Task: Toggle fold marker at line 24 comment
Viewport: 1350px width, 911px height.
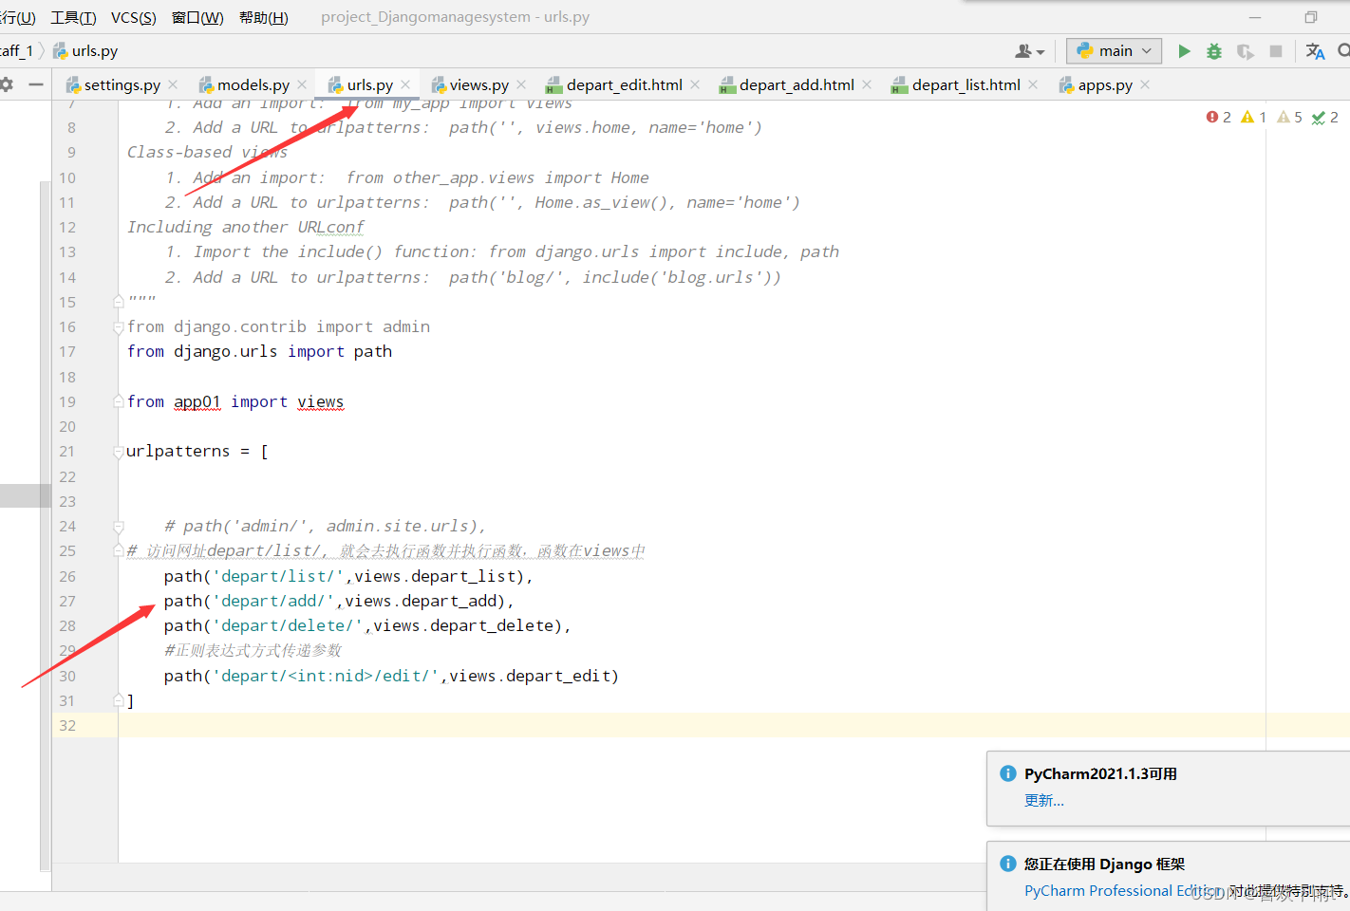Action: click(x=119, y=527)
